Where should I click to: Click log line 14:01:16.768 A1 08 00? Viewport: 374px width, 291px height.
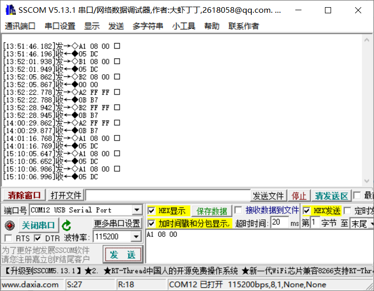click(61, 138)
